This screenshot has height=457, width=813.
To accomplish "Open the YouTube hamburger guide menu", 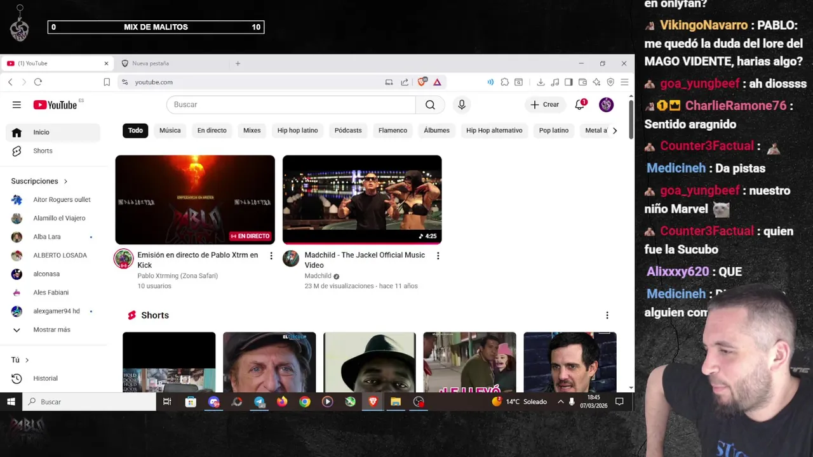I will tap(17, 105).
